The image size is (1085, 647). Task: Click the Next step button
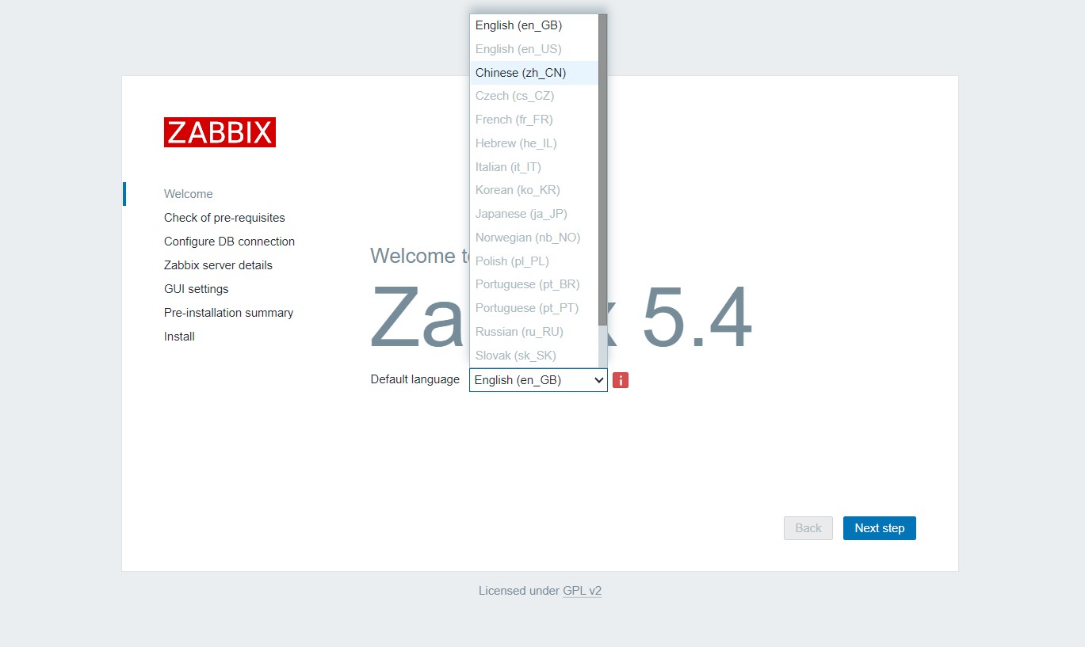pos(880,528)
